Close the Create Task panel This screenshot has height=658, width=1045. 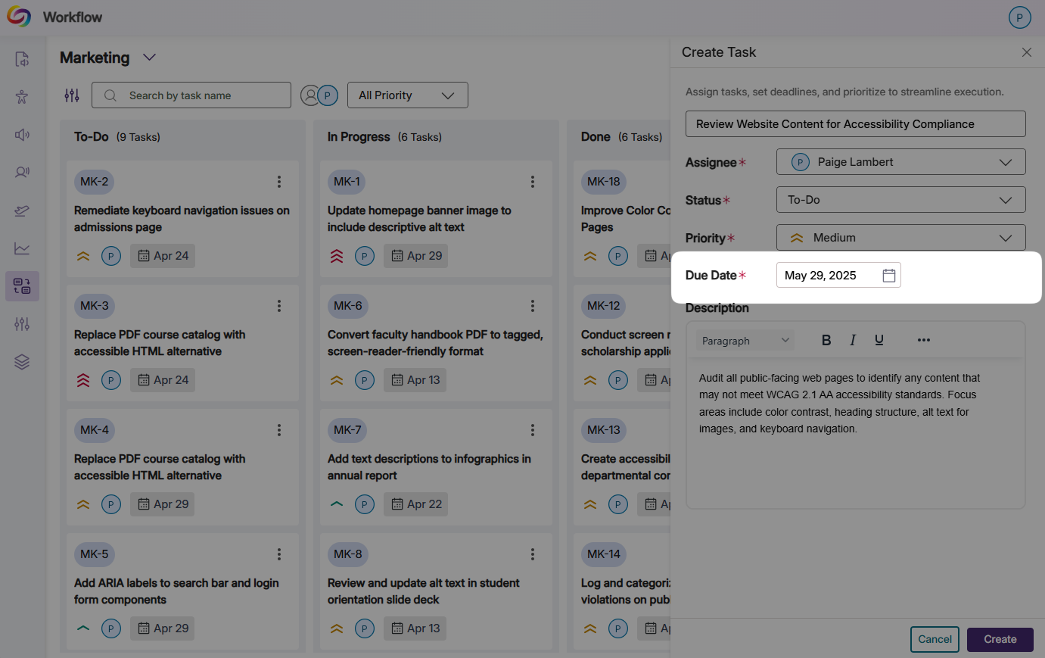click(1026, 52)
